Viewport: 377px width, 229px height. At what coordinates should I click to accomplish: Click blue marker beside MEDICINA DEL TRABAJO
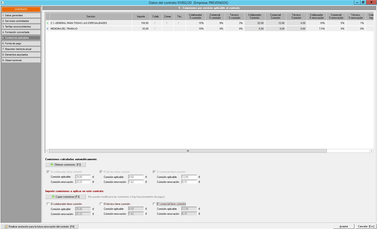coord(48,29)
